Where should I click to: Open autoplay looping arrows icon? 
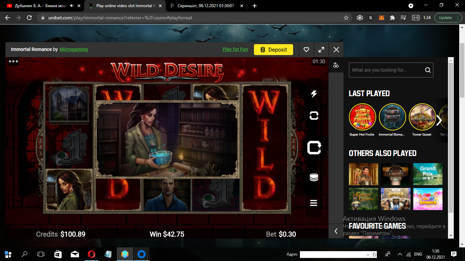pyautogui.click(x=314, y=116)
